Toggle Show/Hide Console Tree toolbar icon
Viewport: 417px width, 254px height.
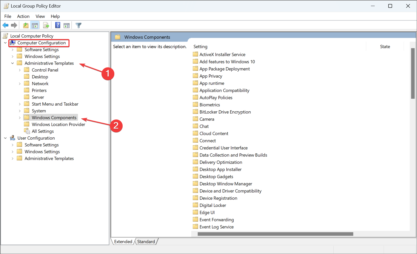[x=35, y=25]
